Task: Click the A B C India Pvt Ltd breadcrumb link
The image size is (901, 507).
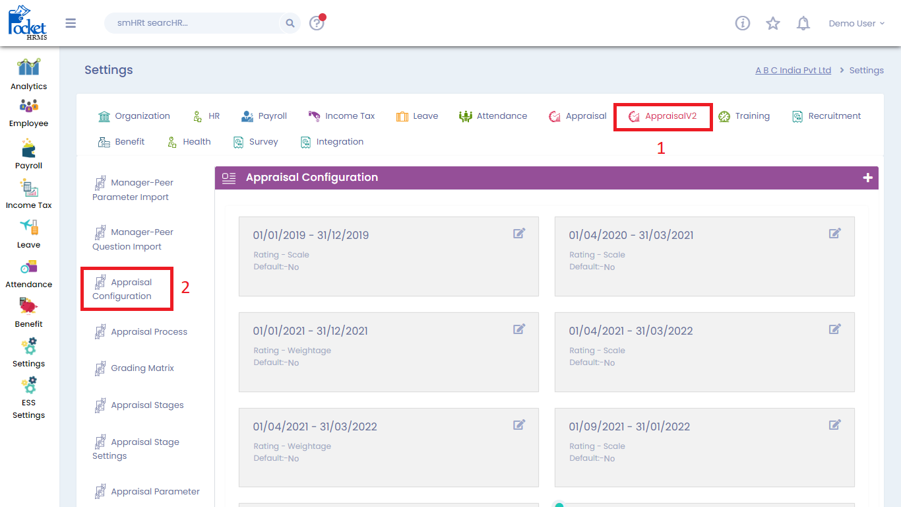Action: point(793,71)
